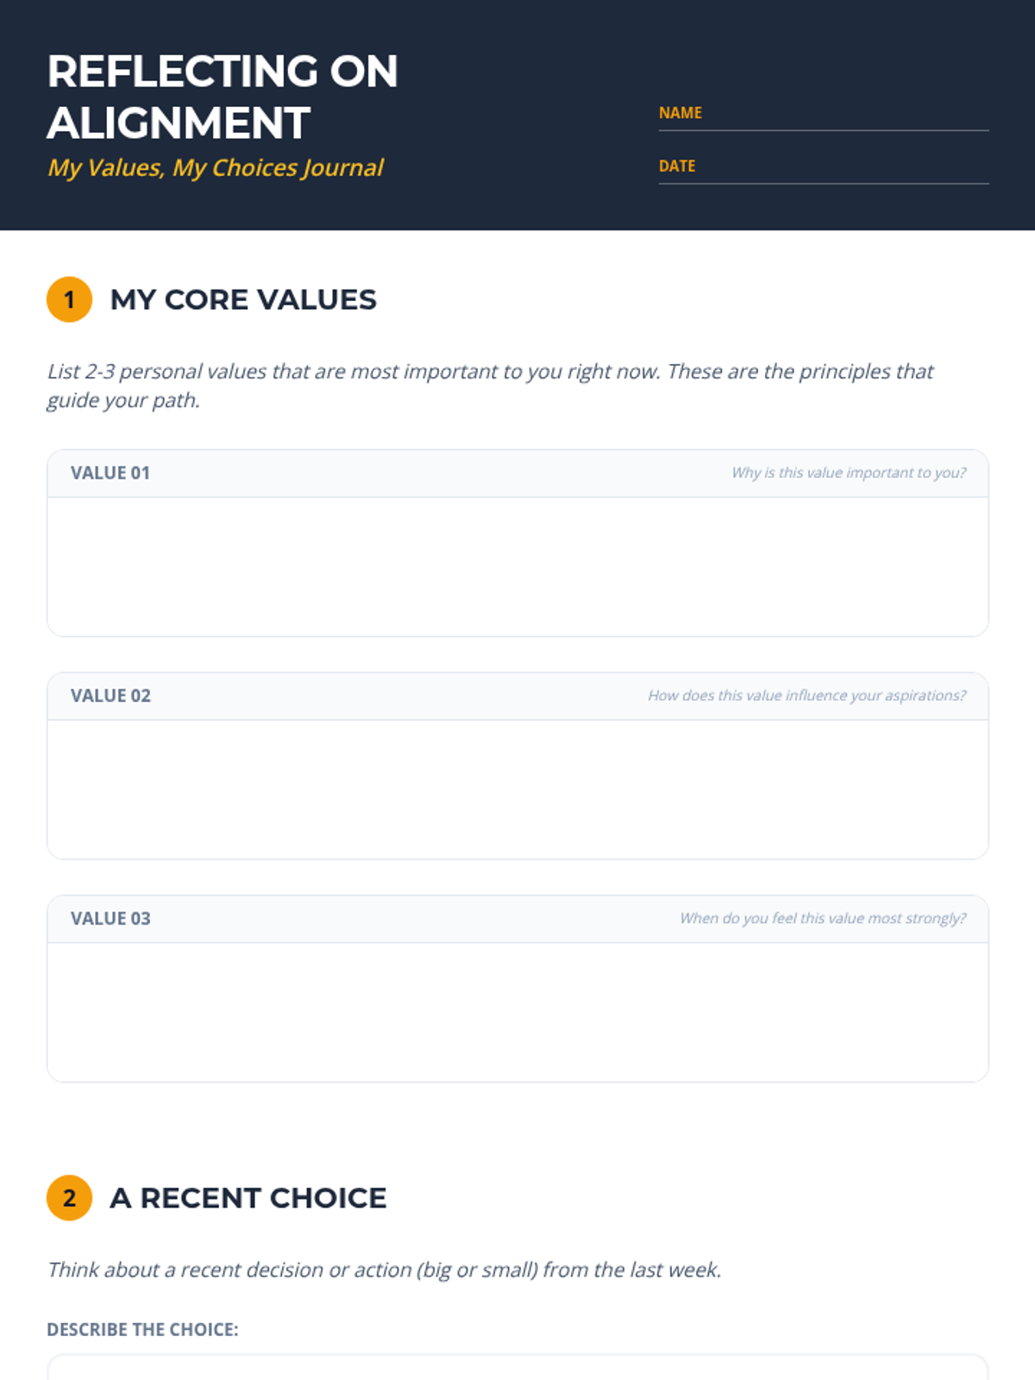Click the orange number 2 section badge

[x=69, y=1198]
